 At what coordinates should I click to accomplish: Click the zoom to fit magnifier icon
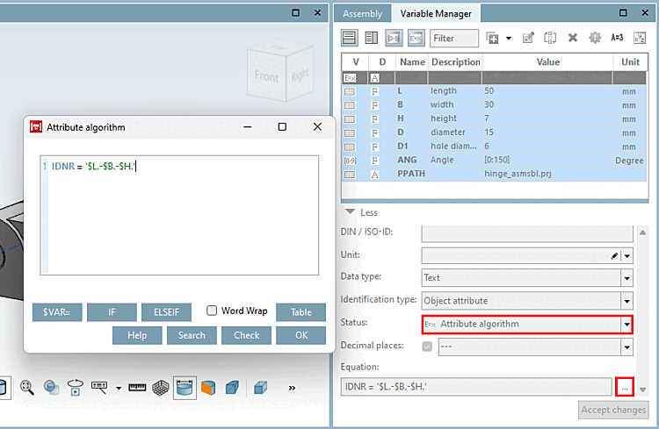tap(27, 388)
